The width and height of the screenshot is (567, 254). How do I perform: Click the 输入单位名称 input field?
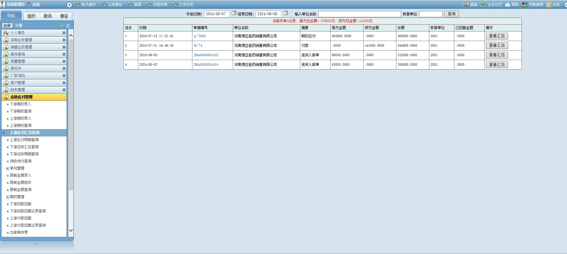[359, 14]
